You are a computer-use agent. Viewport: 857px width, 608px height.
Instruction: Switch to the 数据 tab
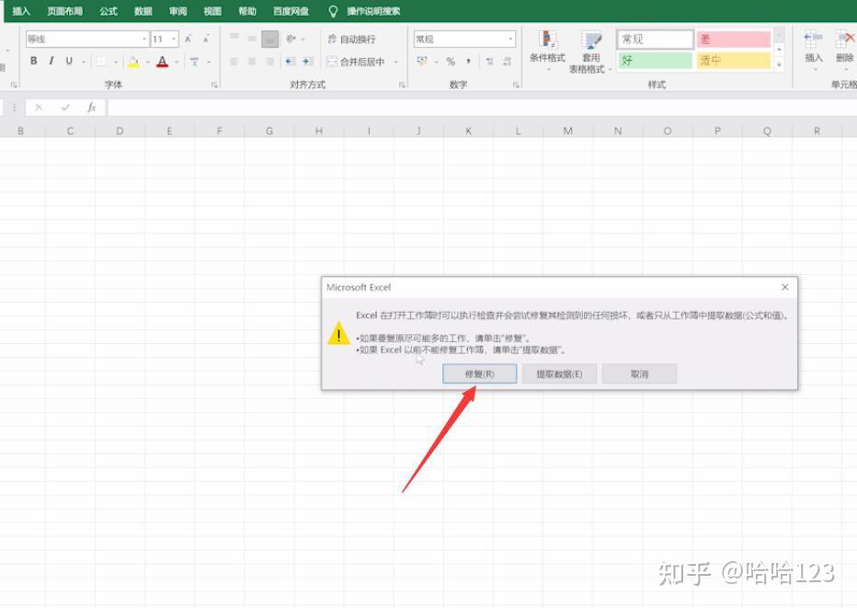point(143,11)
